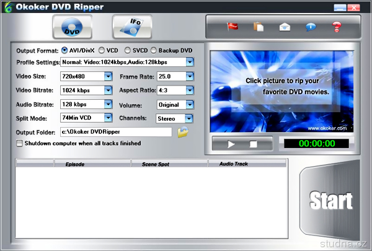Expand the Video Bitrate dropdown
372x251 pixels.
pos(108,90)
